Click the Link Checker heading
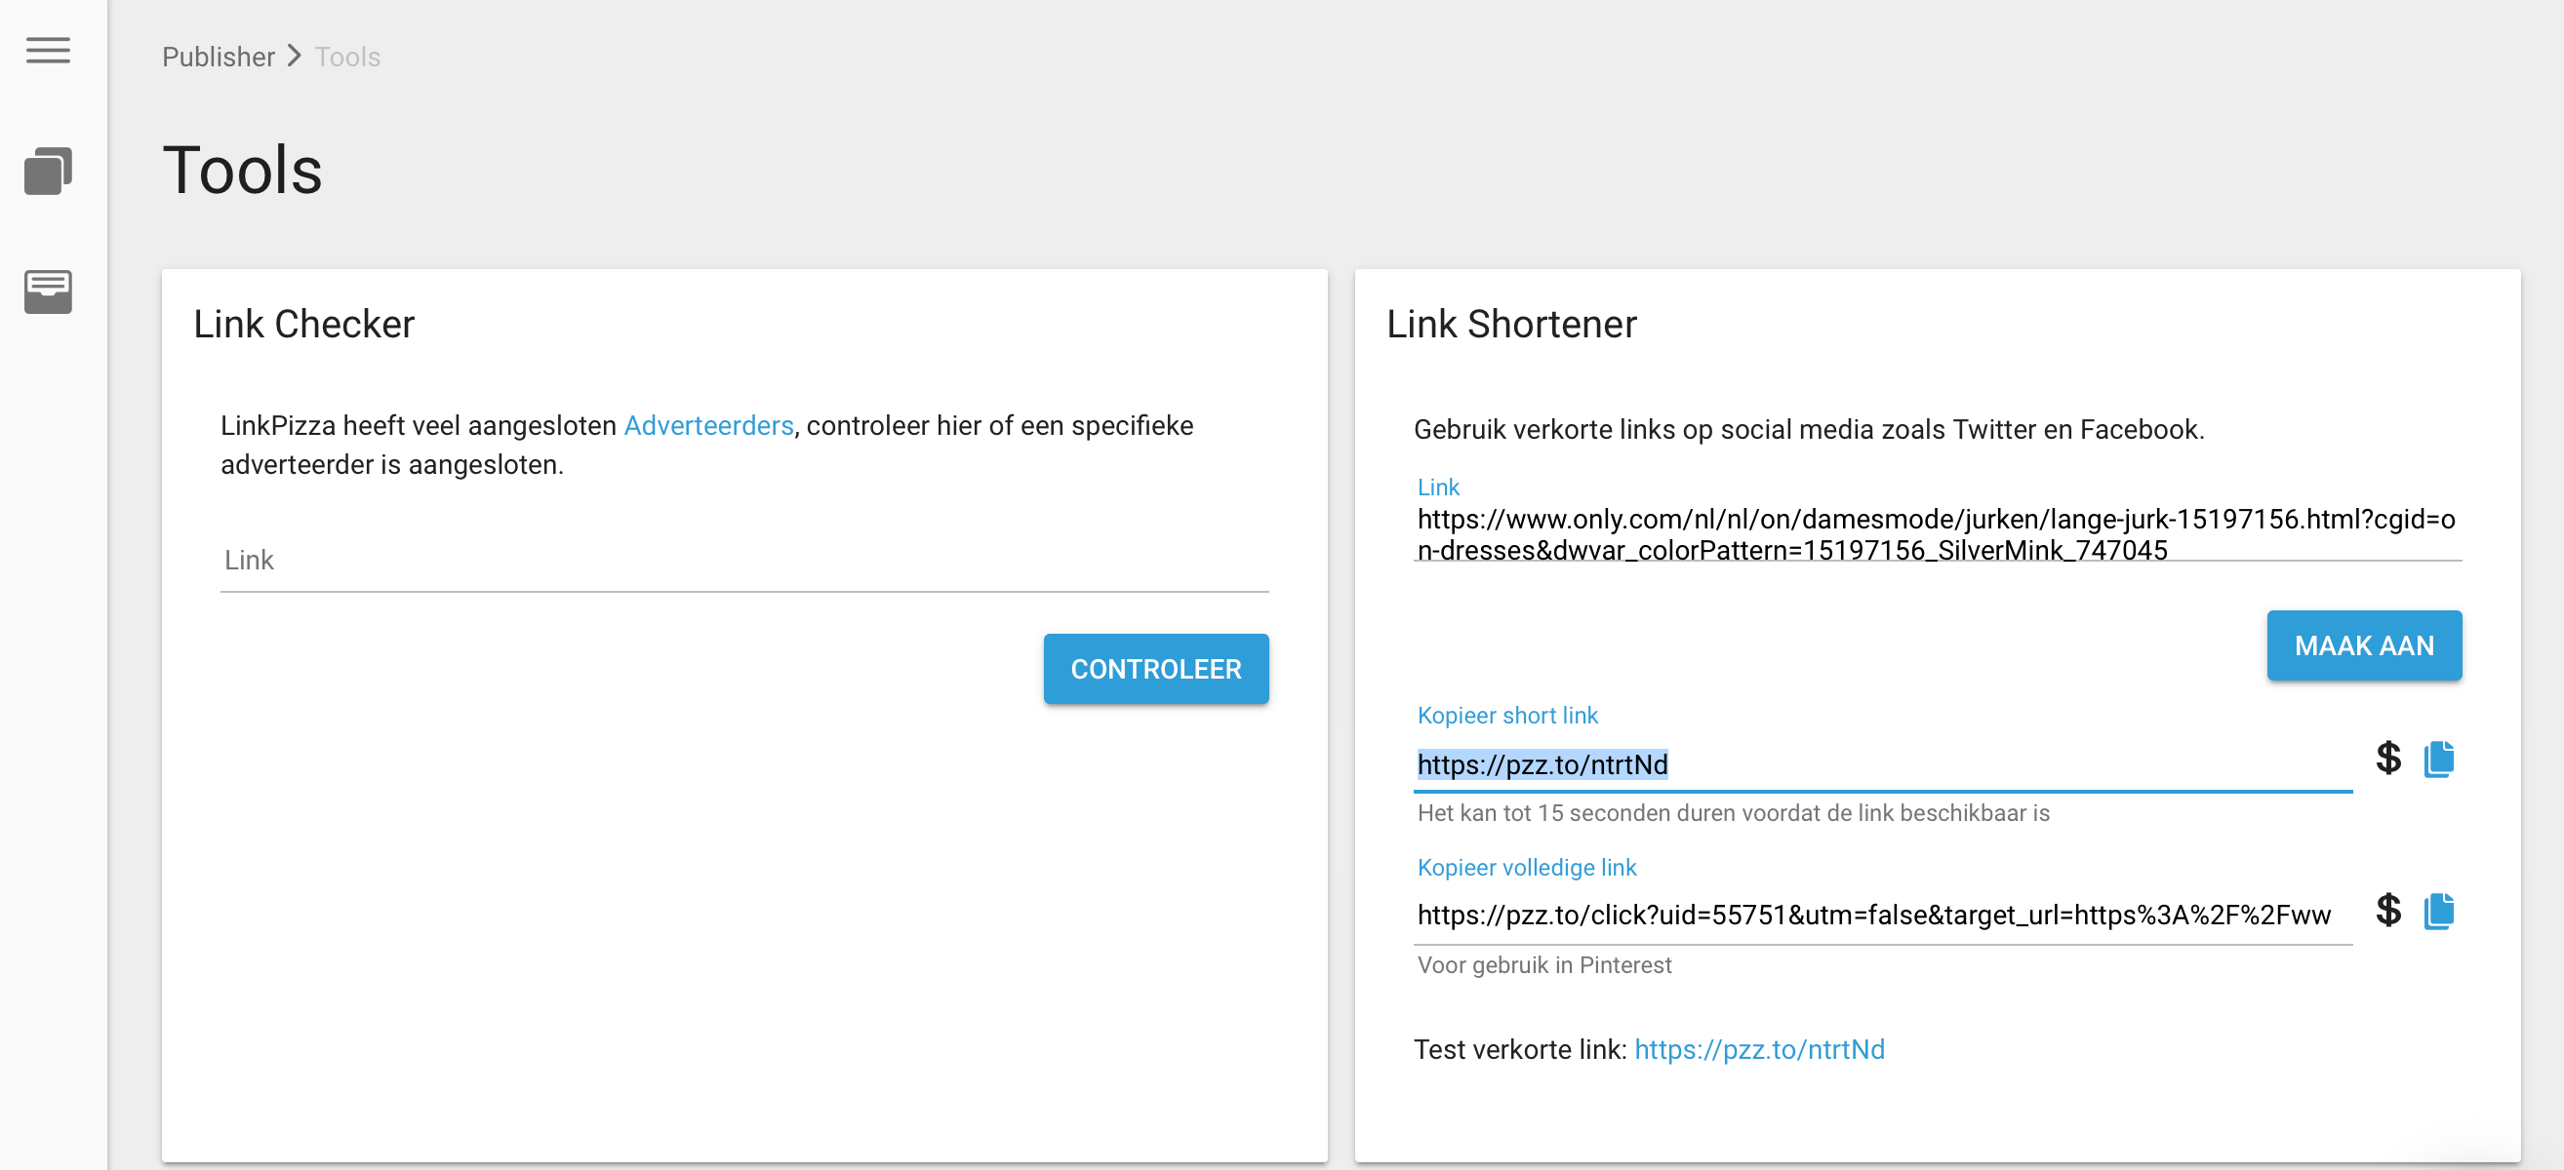Image resolution: width=2564 pixels, height=1170 pixels. coord(303,325)
